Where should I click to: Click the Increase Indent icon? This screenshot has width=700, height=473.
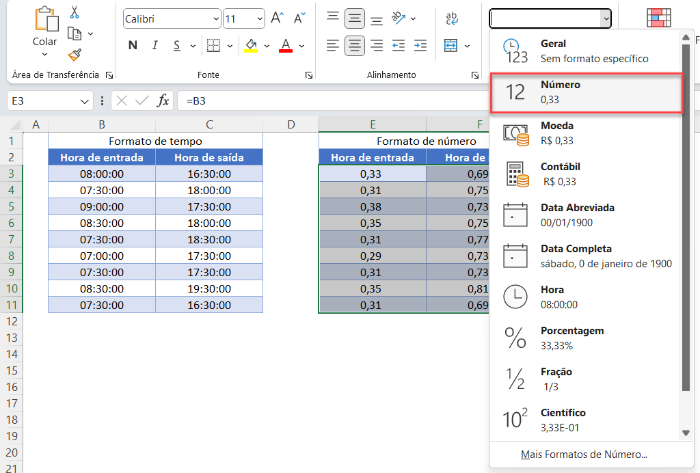click(420, 46)
